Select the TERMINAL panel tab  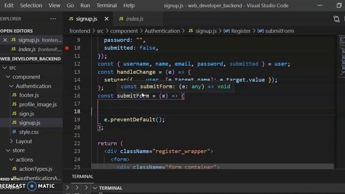point(82,177)
